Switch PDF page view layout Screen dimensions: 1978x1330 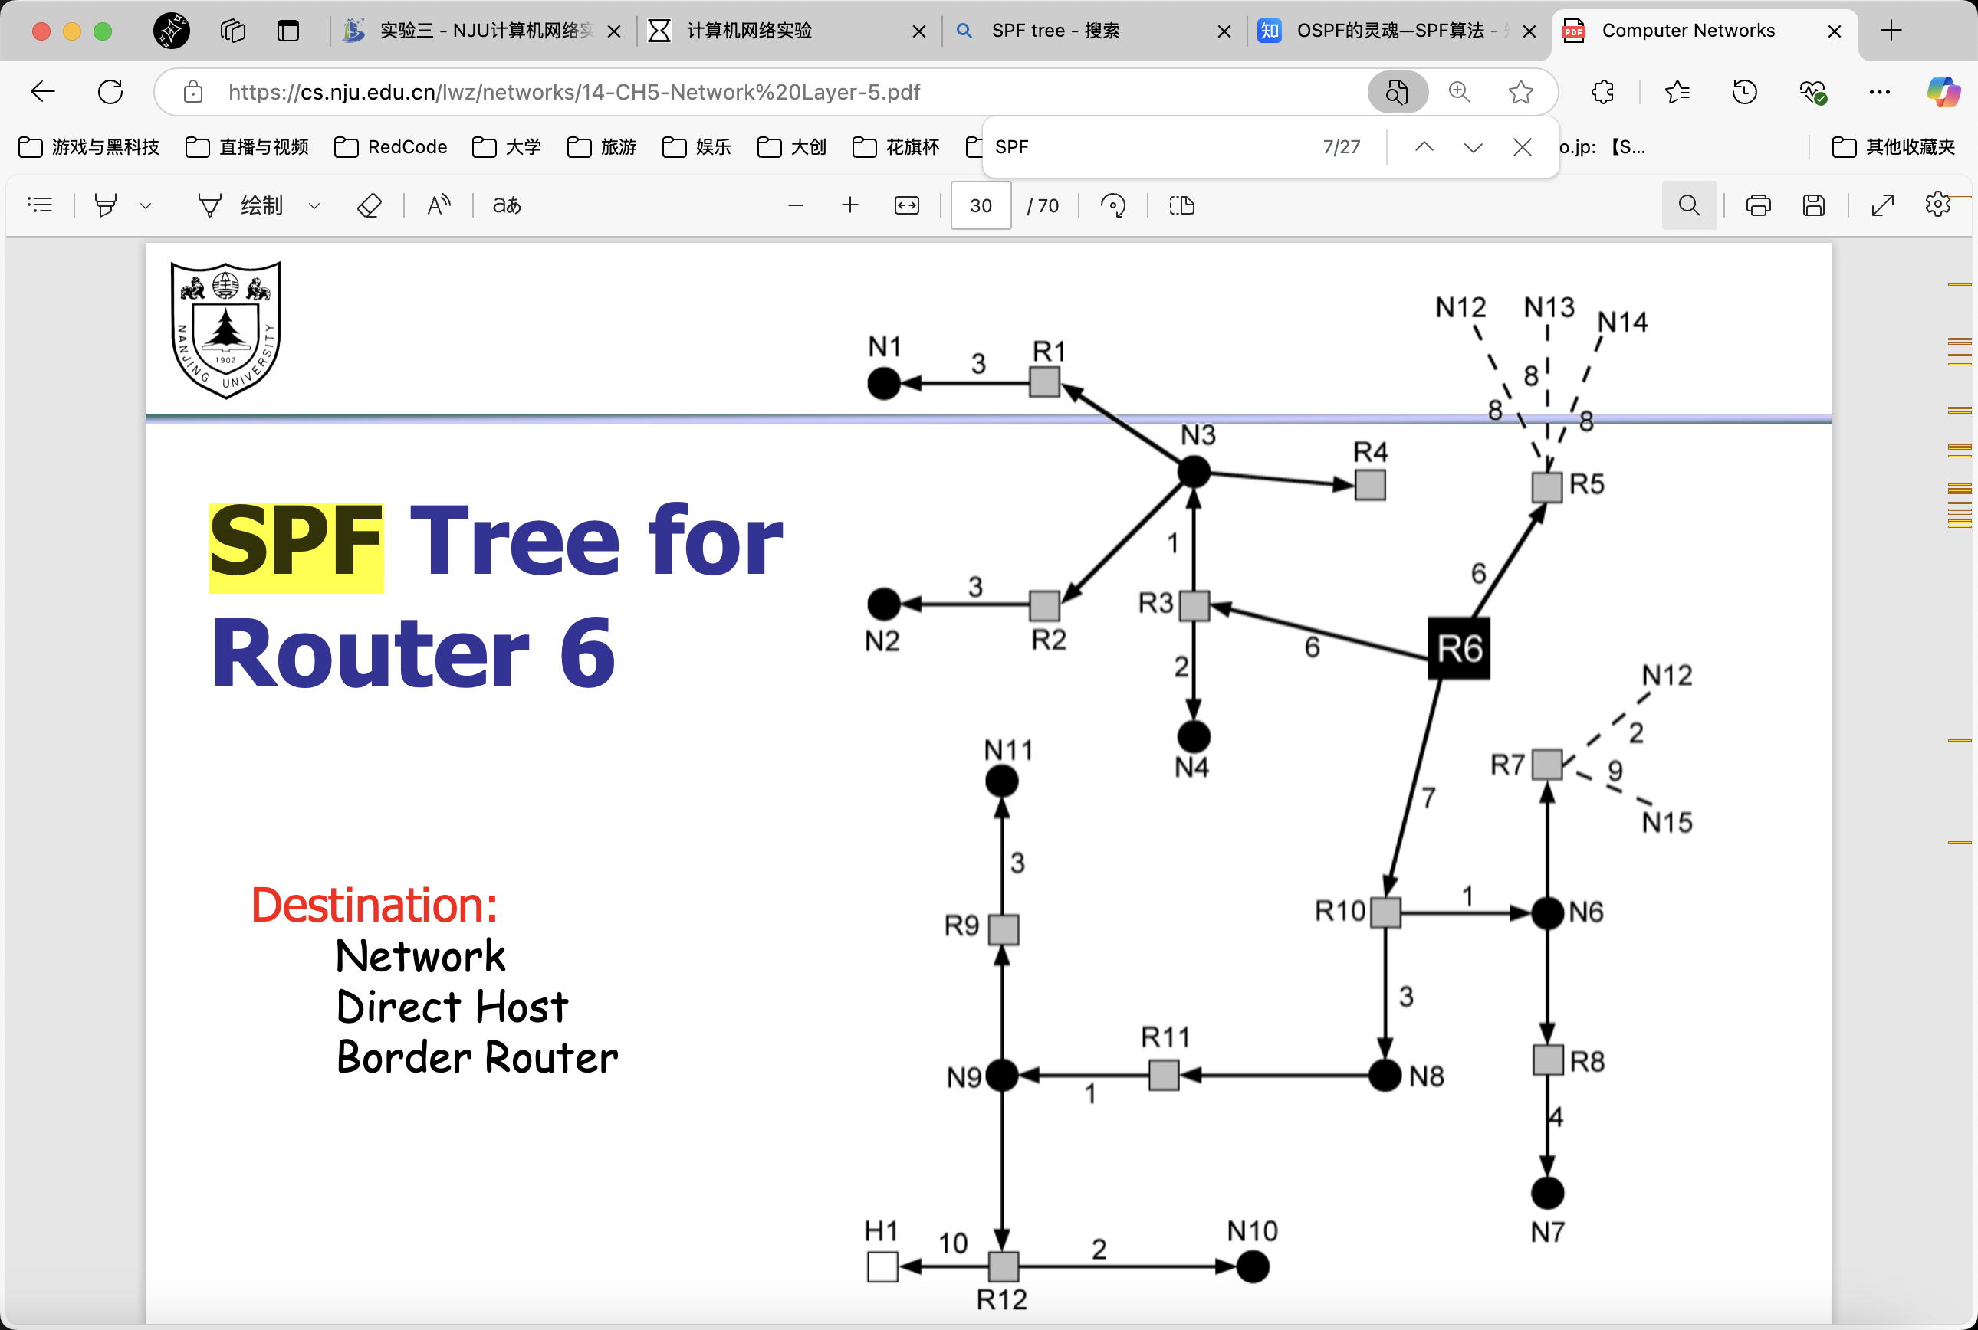1182,205
